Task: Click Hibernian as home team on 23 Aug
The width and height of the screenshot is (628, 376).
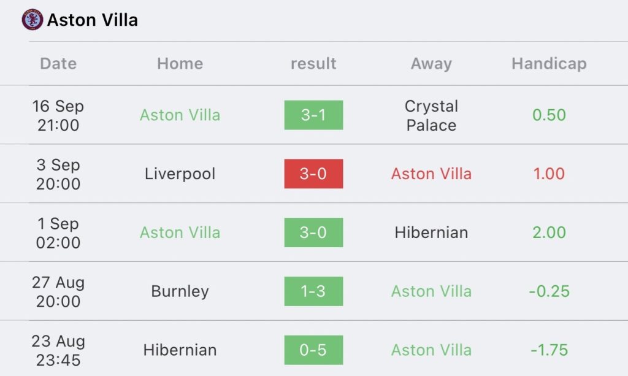Action: tap(180, 350)
